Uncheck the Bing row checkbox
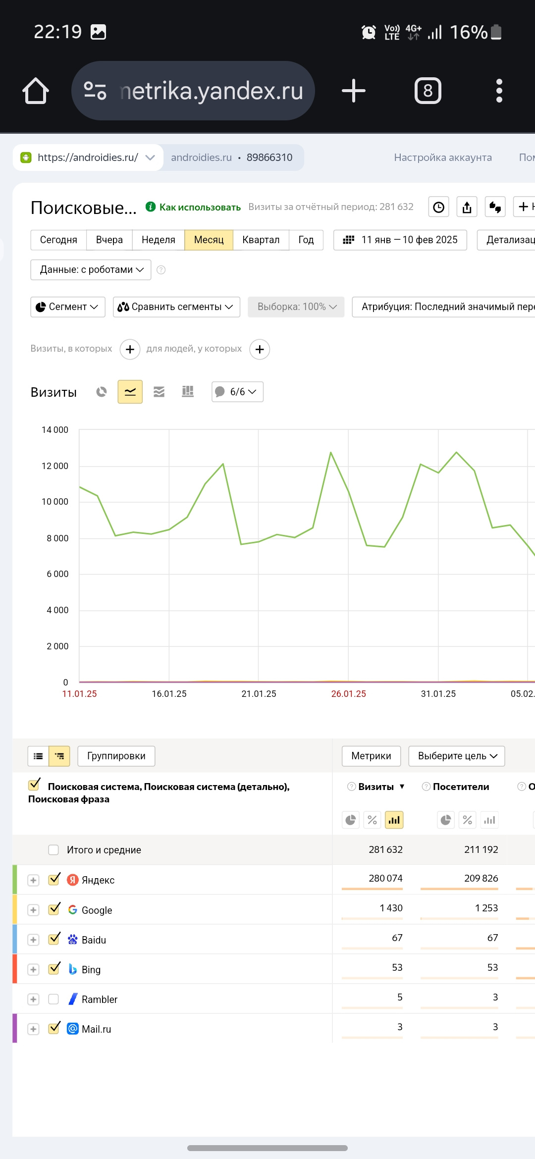535x1159 pixels. click(x=54, y=968)
